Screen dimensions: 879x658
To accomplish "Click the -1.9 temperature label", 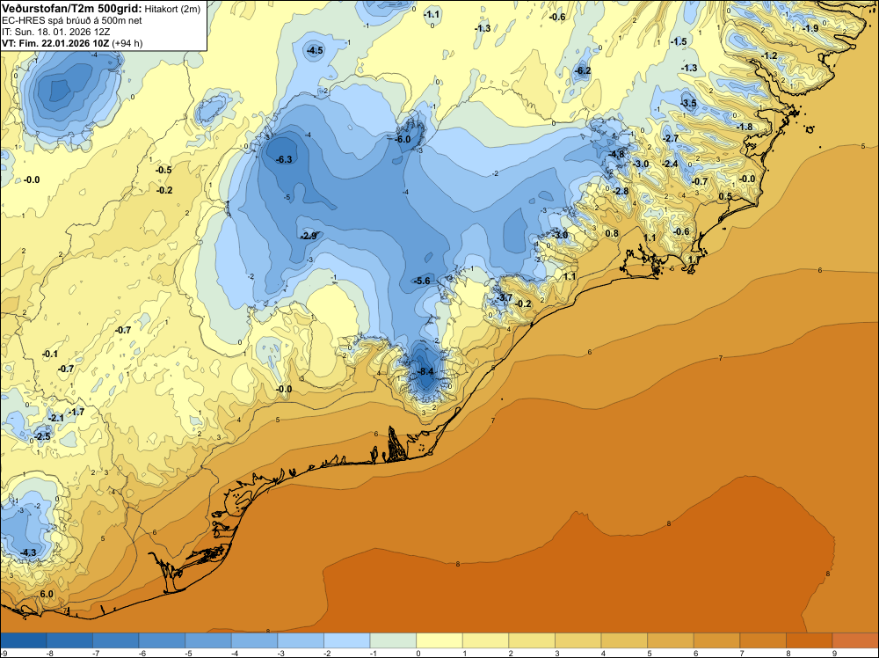I will point(810,28).
